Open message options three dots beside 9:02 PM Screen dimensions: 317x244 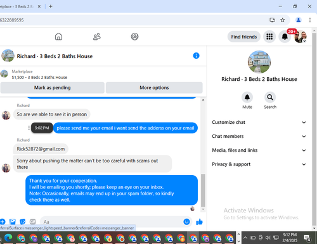click(29, 128)
